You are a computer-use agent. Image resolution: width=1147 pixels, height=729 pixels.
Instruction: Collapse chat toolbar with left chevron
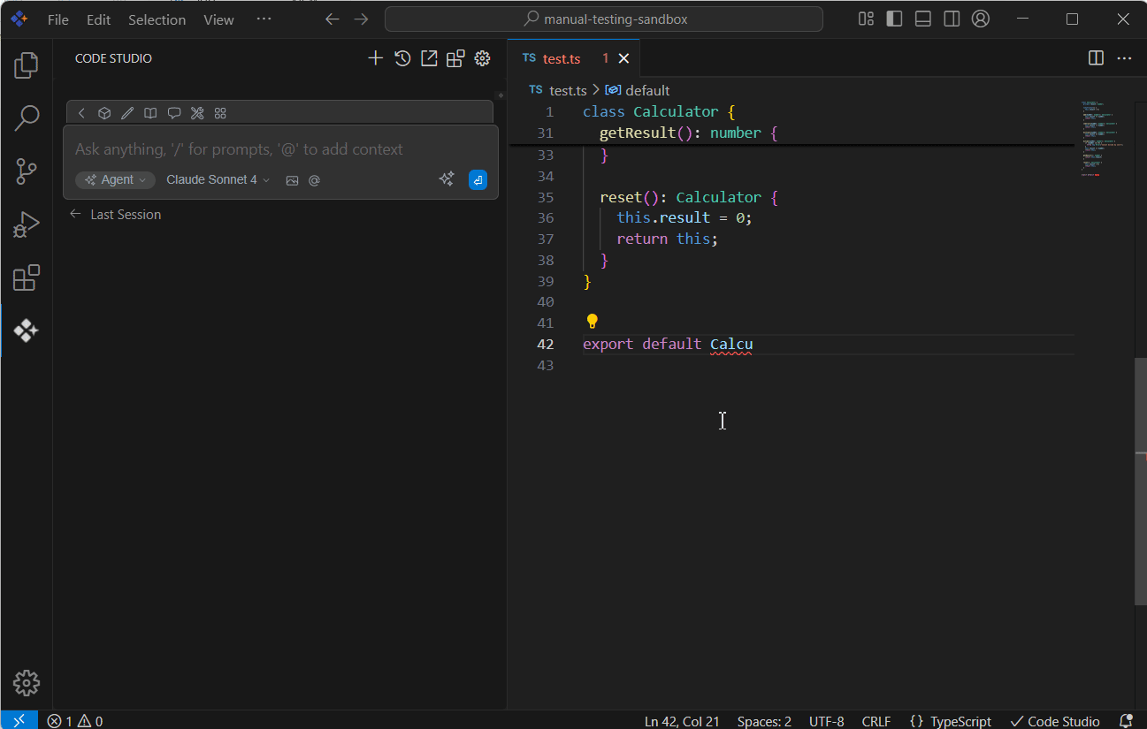tap(81, 113)
